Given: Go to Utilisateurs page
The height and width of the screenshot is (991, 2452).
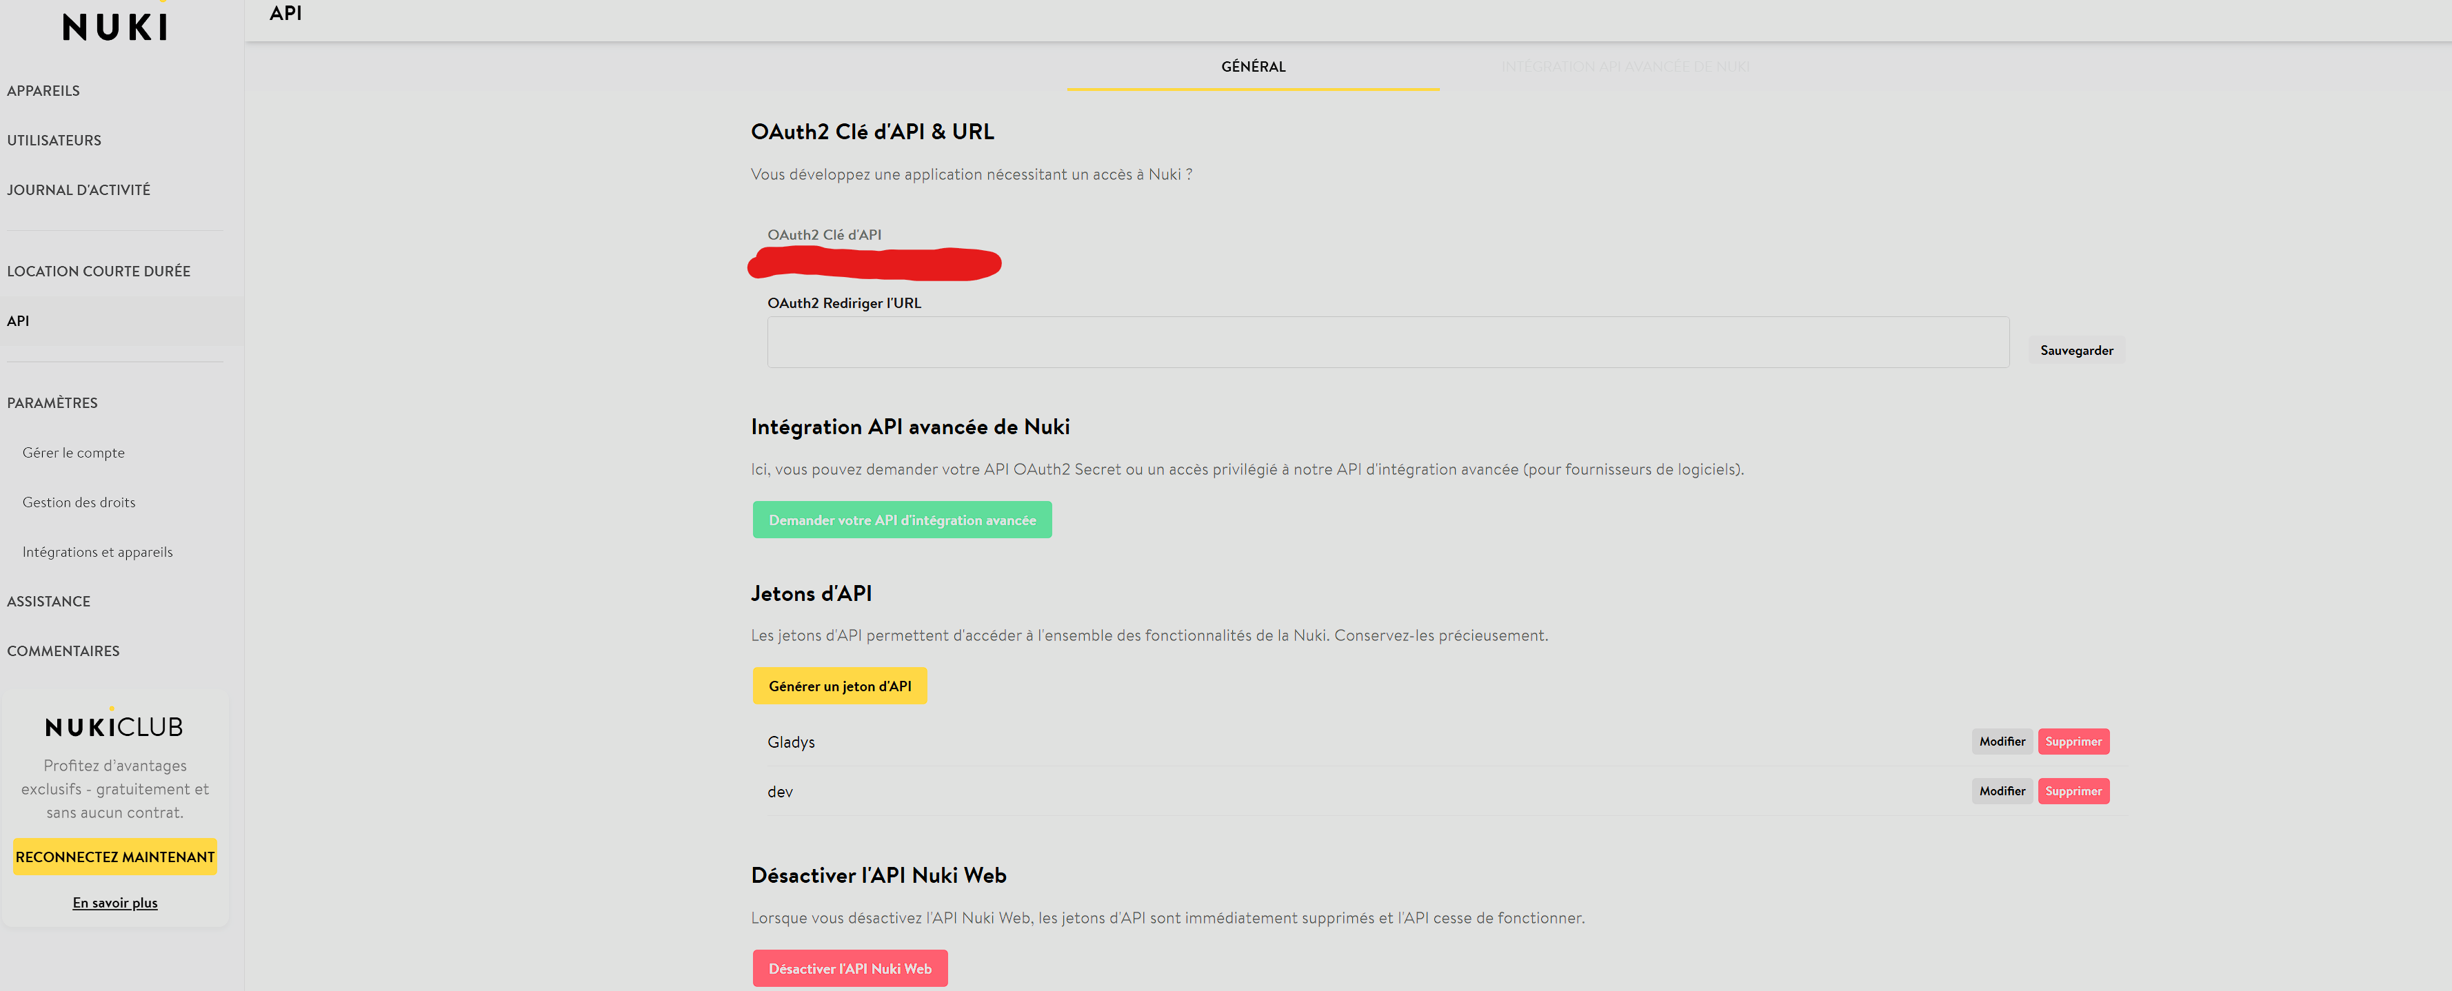Looking at the screenshot, I should (54, 140).
